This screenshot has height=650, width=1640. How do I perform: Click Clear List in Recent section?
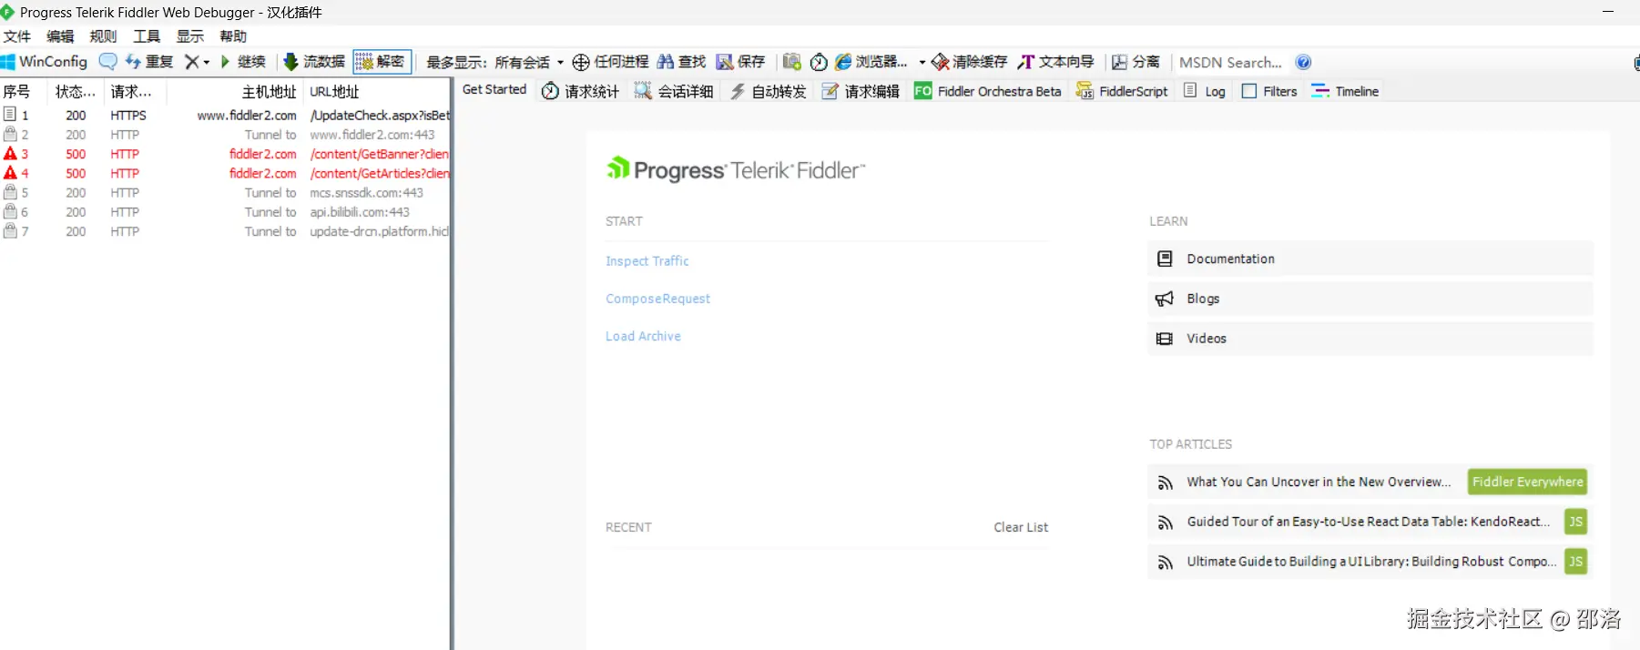(x=1021, y=527)
